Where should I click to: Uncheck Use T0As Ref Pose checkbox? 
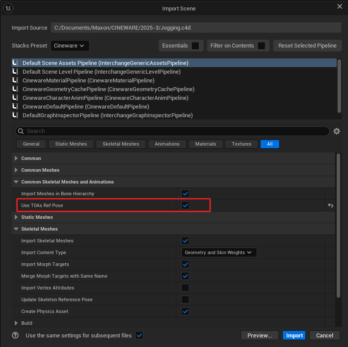185,205
